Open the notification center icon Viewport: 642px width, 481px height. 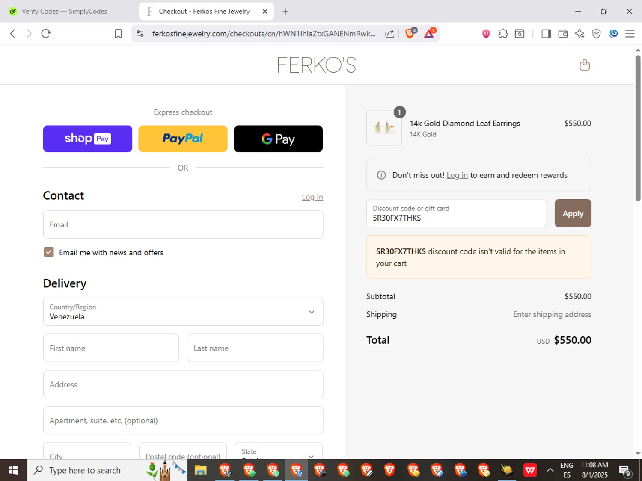pyautogui.click(x=625, y=471)
